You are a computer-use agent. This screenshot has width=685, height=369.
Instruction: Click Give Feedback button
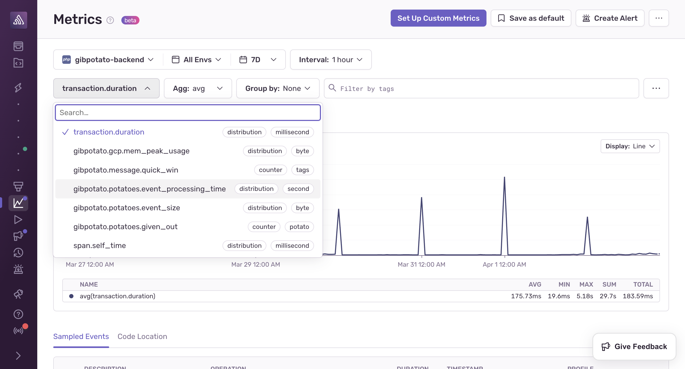tap(634, 347)
